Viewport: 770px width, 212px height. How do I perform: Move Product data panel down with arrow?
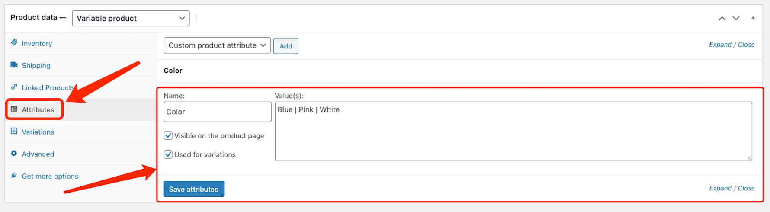coord(736,18)
